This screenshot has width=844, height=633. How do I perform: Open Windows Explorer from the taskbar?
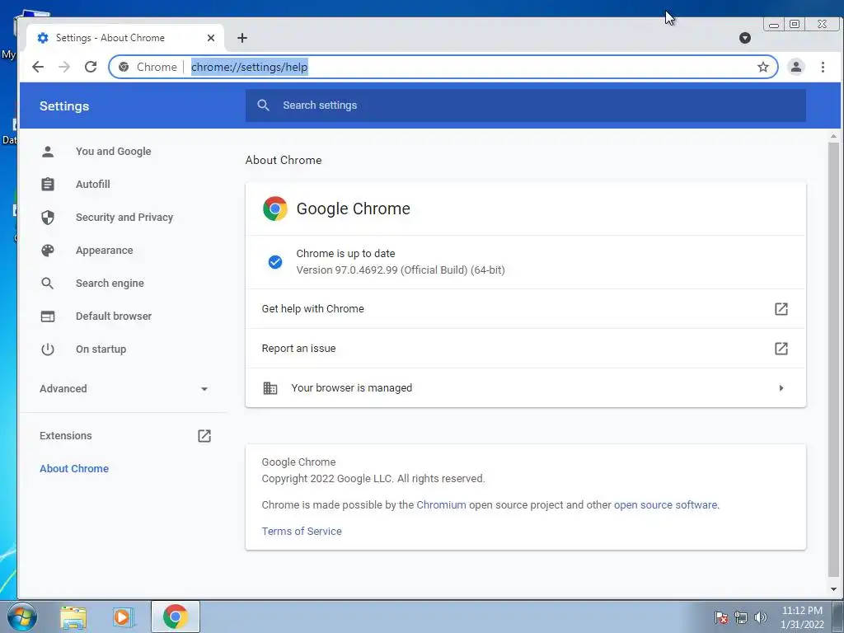click(73, 617)
